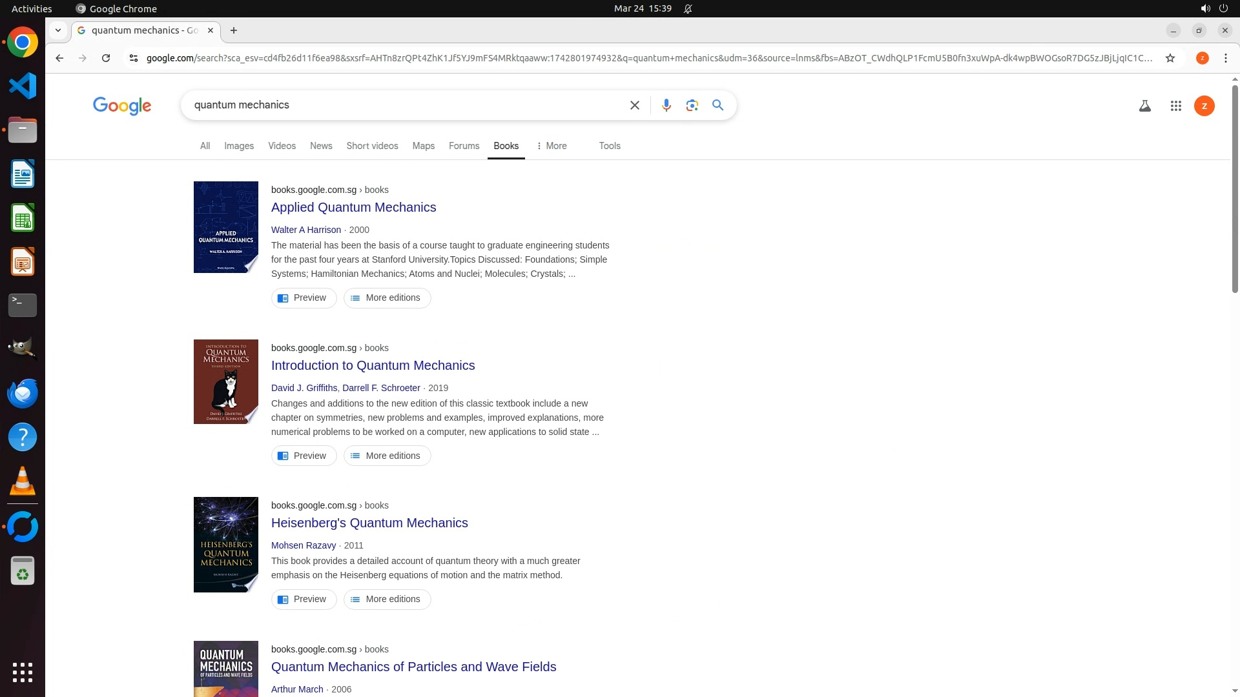1240x697 pixels.
Task: Bookmark this page with star icon
Action: 1170,58
